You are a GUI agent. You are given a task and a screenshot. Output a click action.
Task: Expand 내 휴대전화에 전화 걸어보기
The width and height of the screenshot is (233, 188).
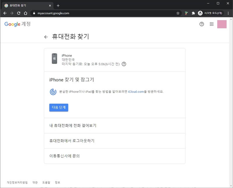coord(115,126)
